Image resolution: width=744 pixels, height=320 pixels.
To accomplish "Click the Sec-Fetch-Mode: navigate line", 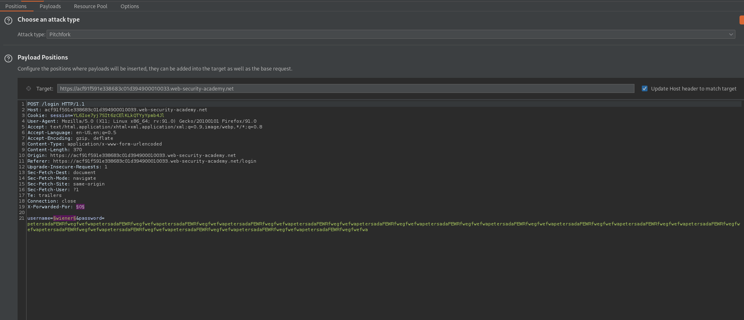I will pos(62,178).
